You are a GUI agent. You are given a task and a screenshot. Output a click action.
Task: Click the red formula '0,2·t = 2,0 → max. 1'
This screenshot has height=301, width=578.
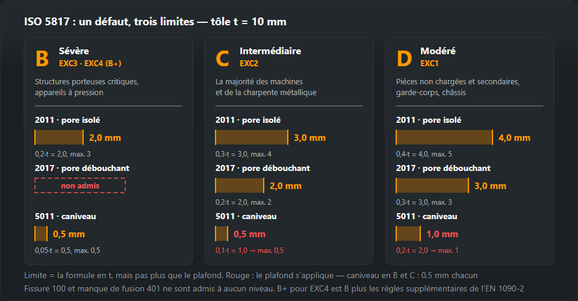(427, 250)
